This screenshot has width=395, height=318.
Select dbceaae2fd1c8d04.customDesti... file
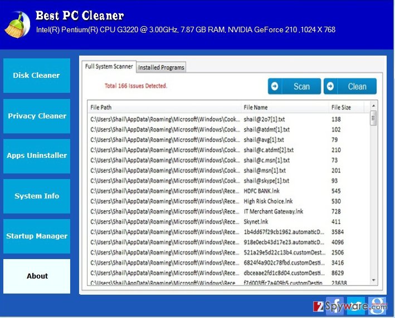(x=229, y=273)
